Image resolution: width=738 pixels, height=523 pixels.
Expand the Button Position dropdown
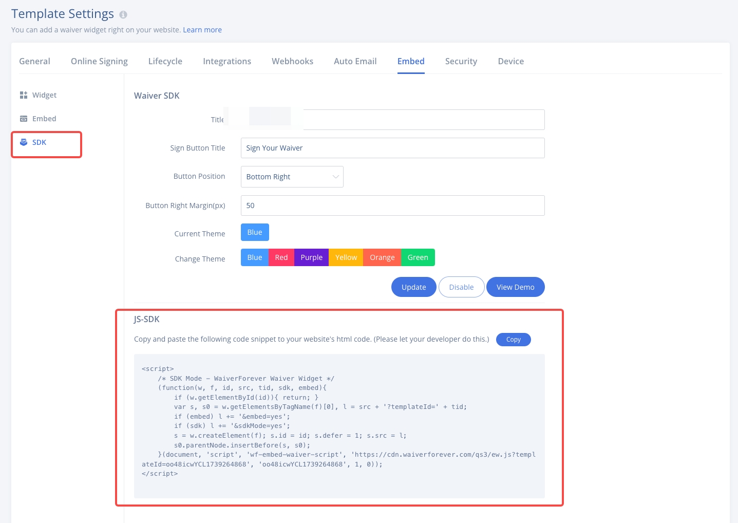coord(292,177)
